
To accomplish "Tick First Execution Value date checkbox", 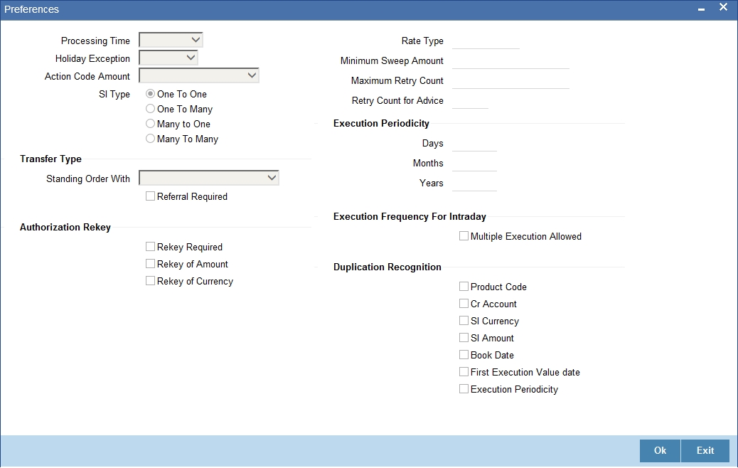I will coord(464,372).
